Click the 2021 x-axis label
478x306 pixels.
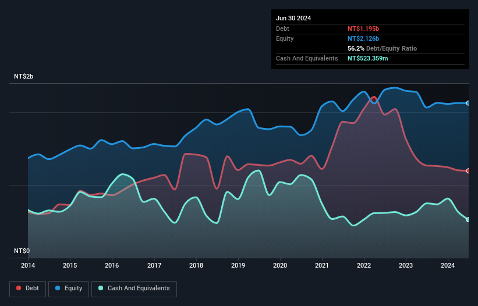point(322,265)
